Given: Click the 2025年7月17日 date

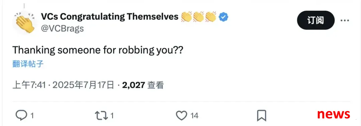Looking at the screenshot, I should pos(83,85).
